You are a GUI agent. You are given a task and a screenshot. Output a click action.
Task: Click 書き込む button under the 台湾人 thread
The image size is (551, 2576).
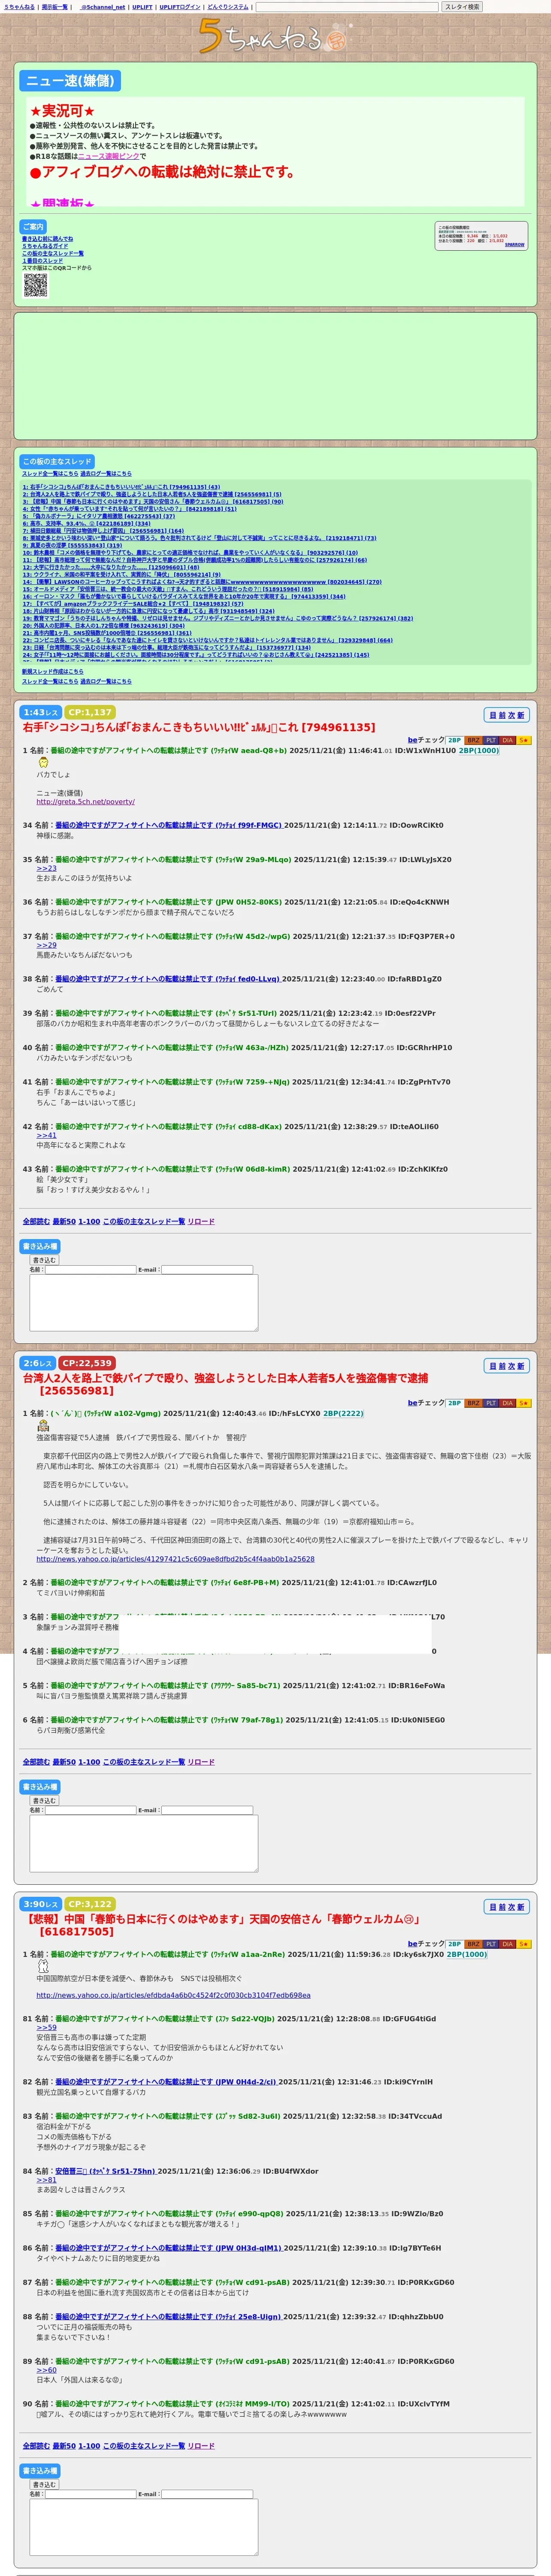[x=44, y=1801]
